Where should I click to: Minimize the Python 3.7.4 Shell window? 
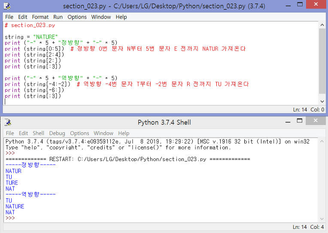288,122
